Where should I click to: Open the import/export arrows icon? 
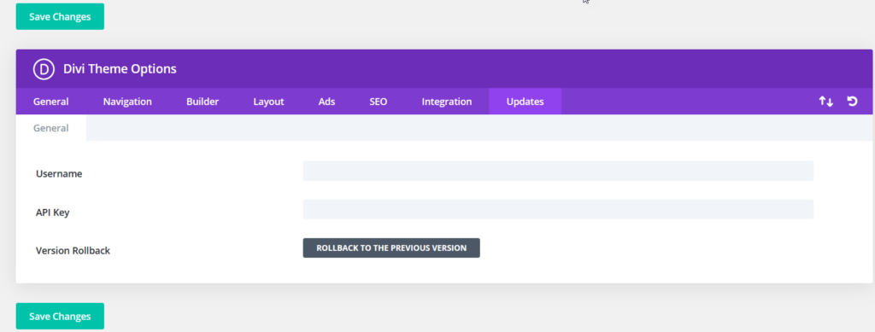pos(826,102)
